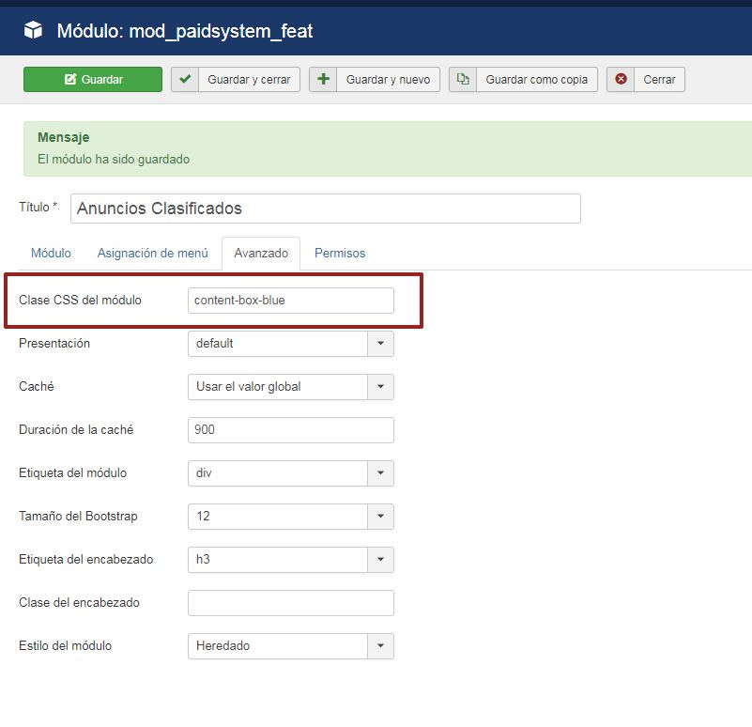
Task: Click the red X icon of Cerrar
Action: coord(621,79)
